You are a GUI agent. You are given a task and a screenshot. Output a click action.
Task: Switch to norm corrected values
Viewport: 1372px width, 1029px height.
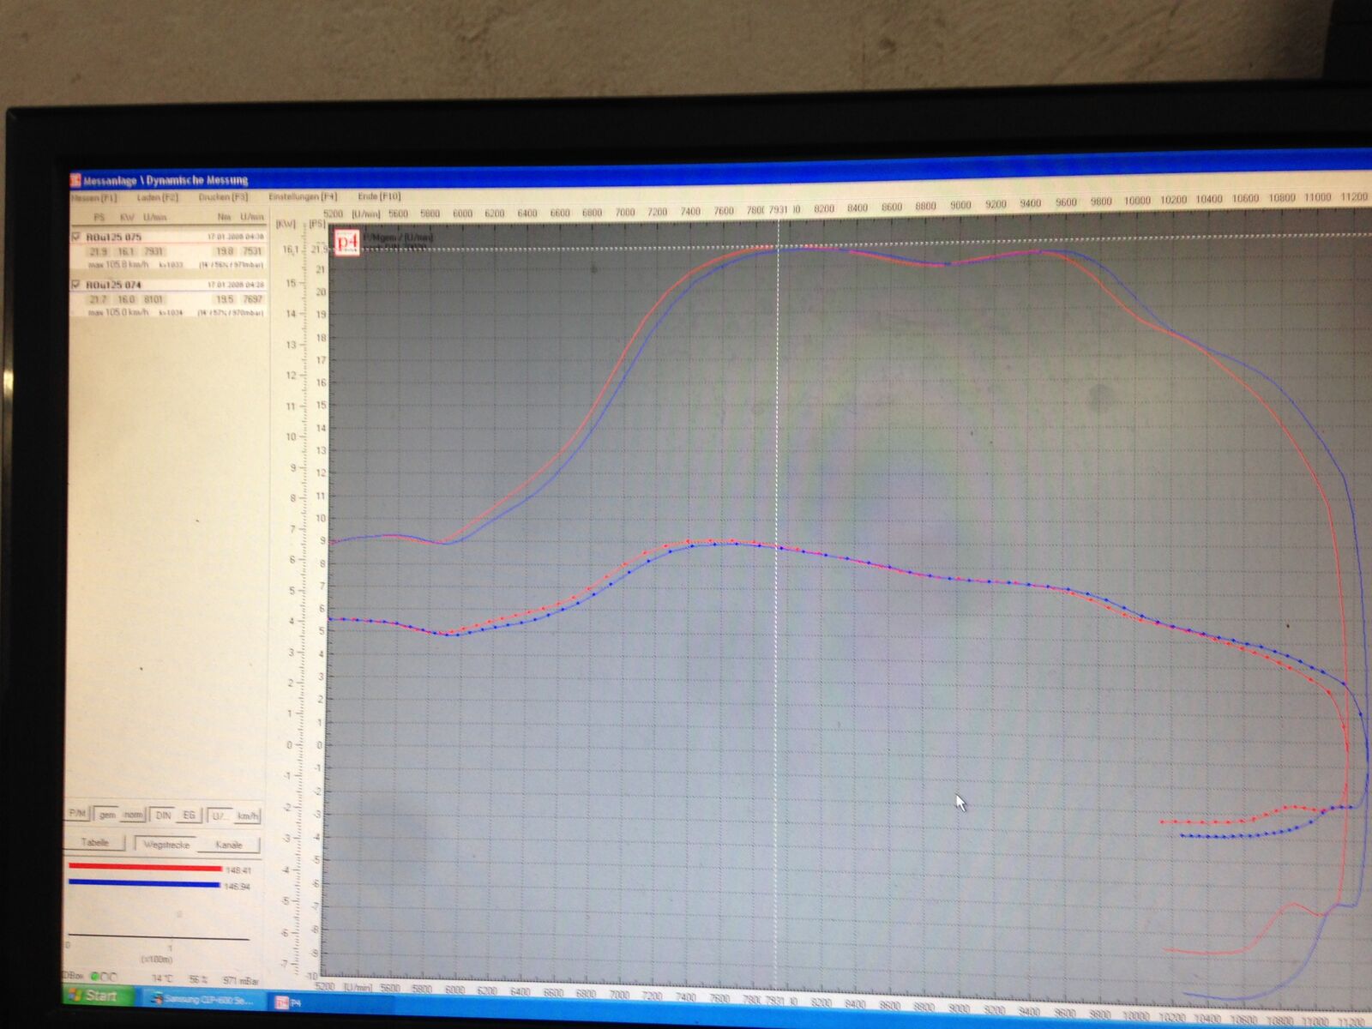click(x=133, y=815)
